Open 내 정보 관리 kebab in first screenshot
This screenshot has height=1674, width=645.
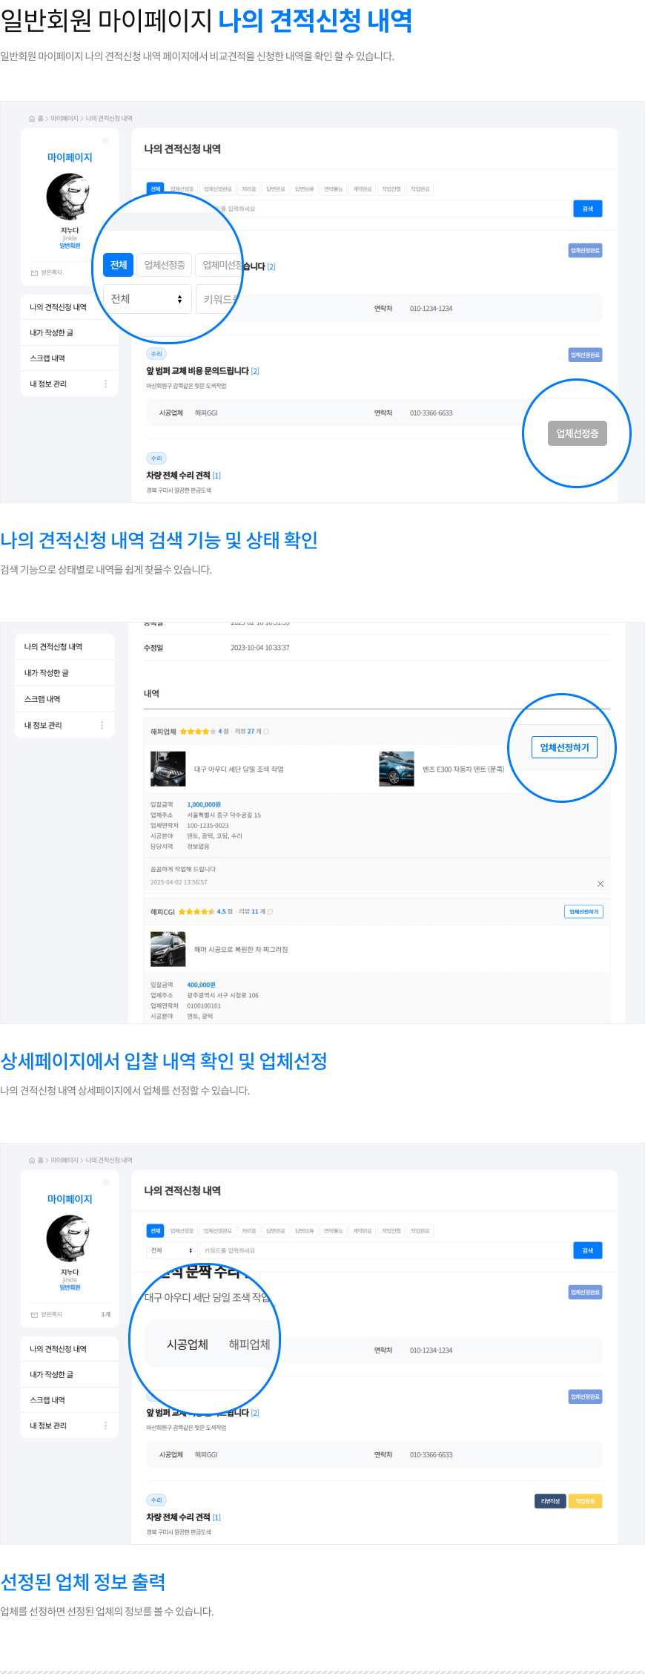(105, 384)
